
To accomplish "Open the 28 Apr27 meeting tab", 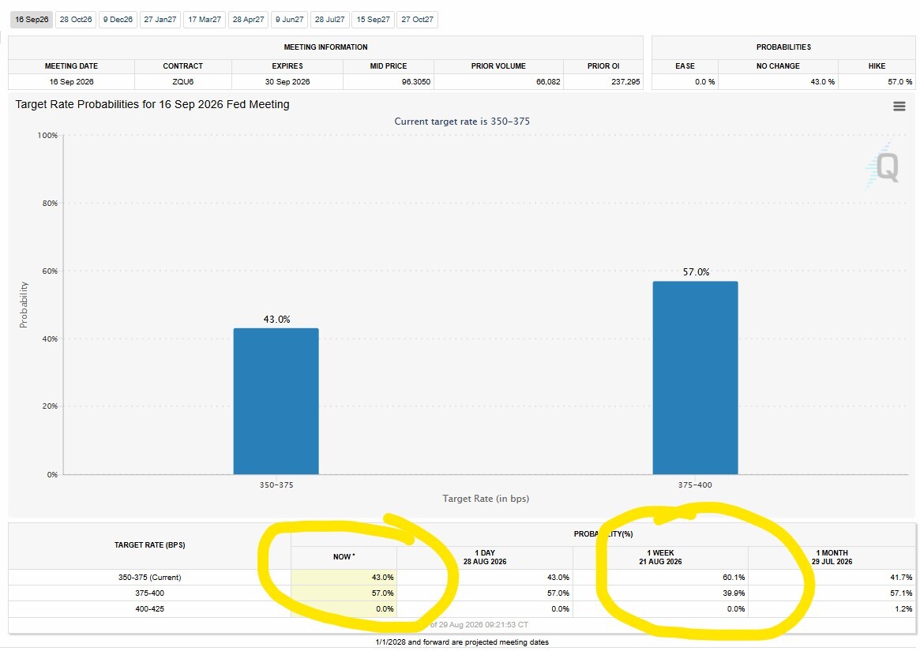I will click(x=248, y=20).
